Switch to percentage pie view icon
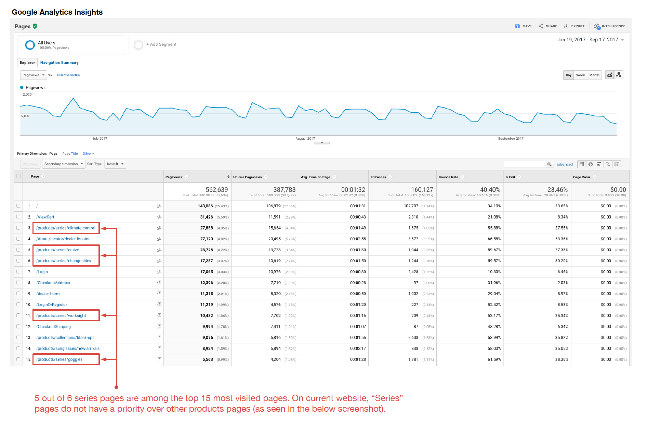Viewport: 647px width, 424px height. tap(591, 164)
